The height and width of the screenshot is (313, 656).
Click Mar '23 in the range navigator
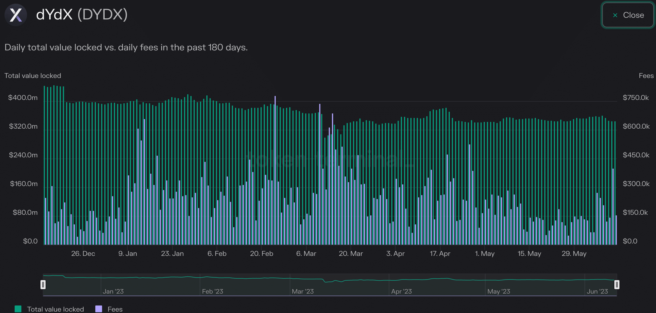coord(303,291)
